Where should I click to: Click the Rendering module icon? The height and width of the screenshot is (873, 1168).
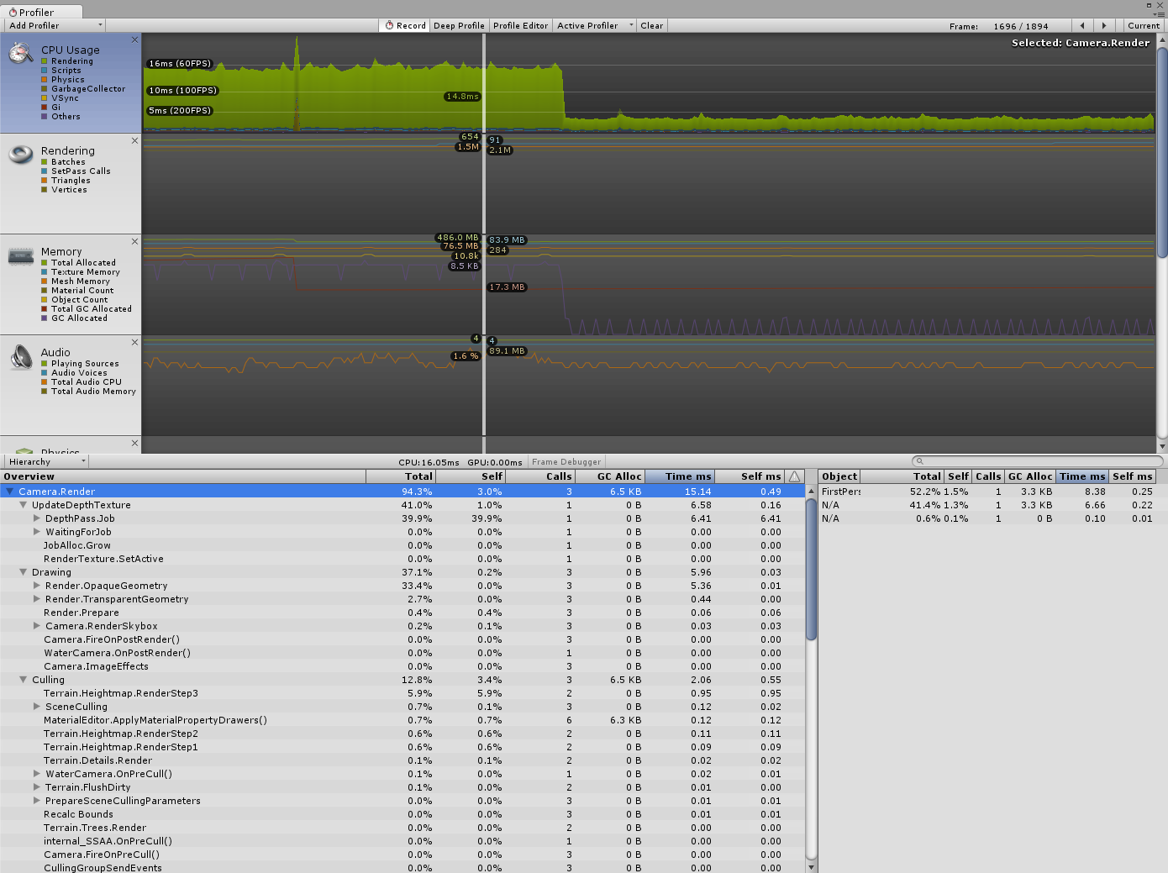click(20, 155)
